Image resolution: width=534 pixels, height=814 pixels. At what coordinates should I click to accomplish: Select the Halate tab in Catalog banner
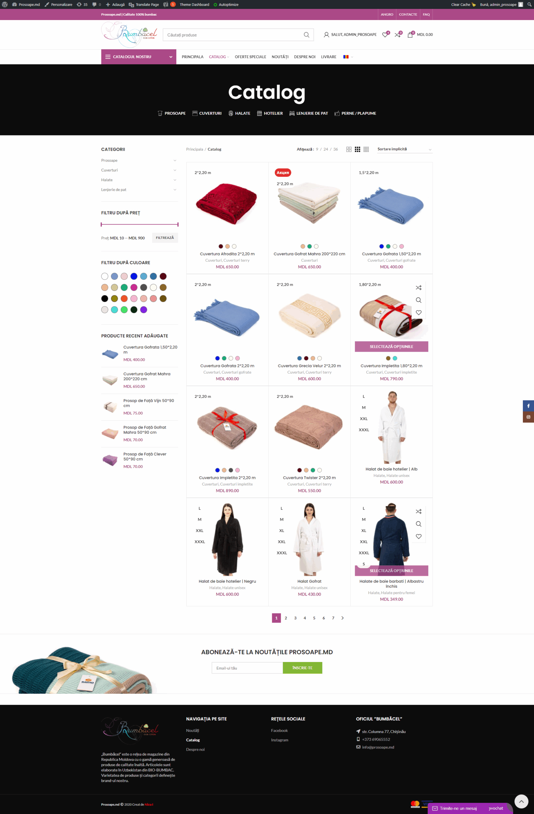tap(239, 113)
